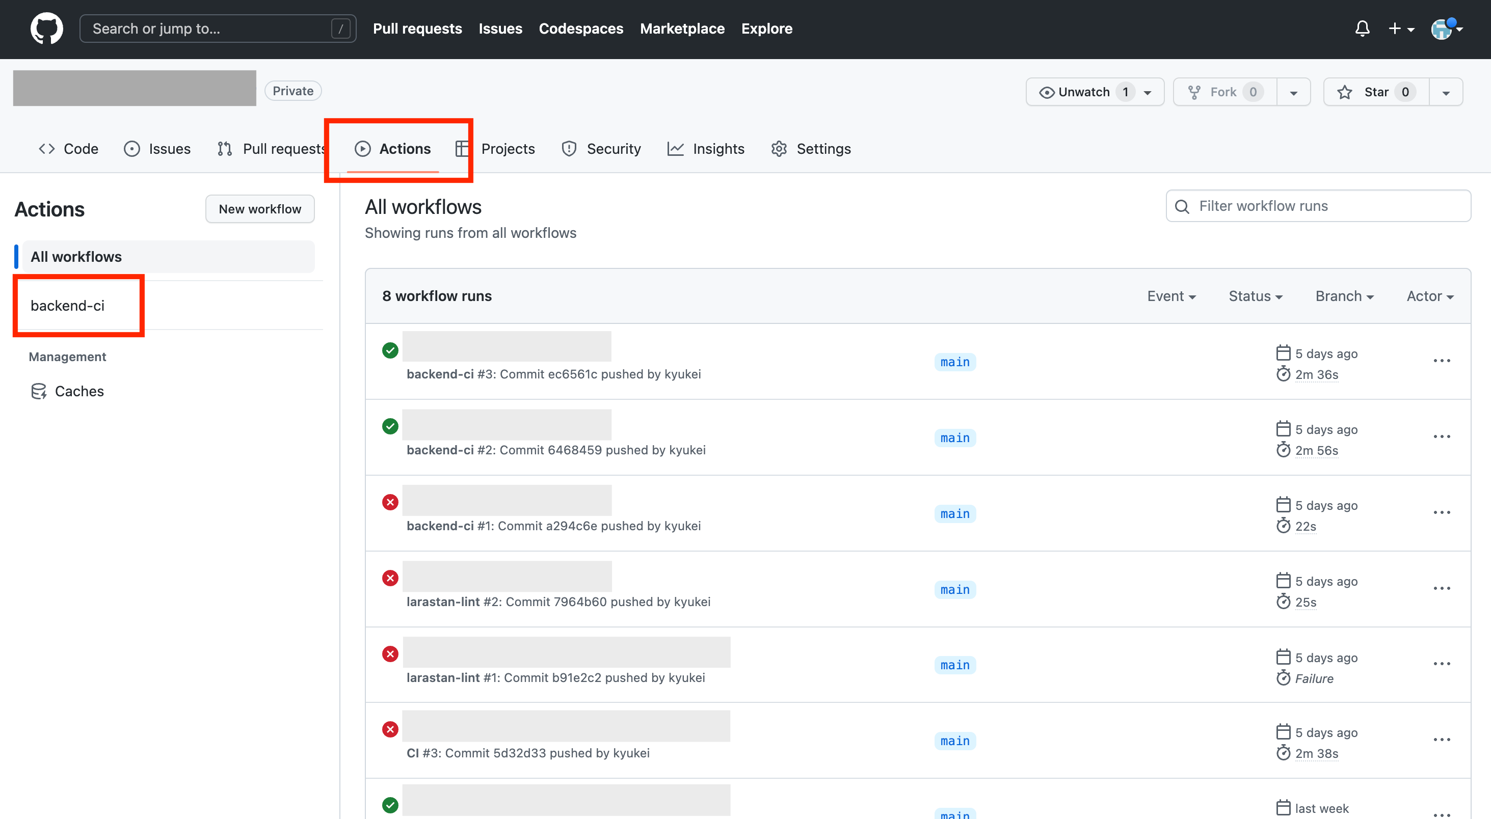Viewport: 1491px width, 819px height.
Task: Click the GitHub logo icon
Action: (46, 28)
